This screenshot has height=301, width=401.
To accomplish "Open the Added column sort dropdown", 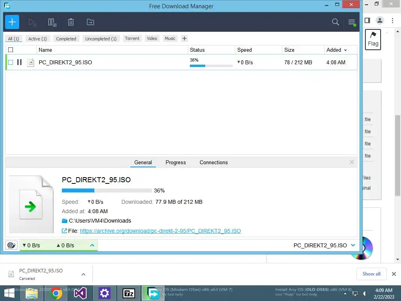I will tap(345, 50).
